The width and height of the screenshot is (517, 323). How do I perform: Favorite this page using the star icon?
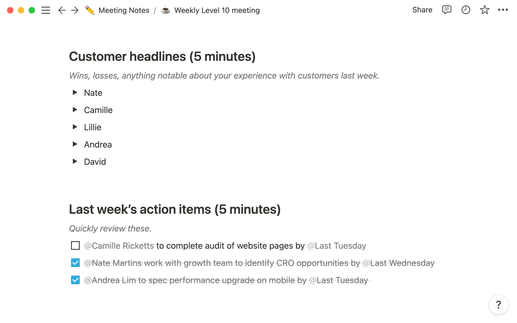click(x=484, y=10)
